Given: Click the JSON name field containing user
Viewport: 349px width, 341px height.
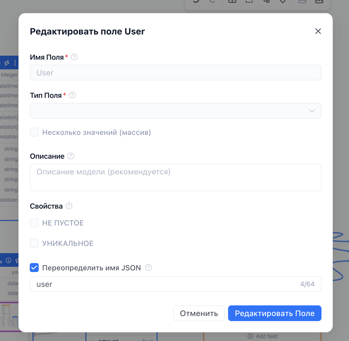Looking at the screenshot, I should coord(176,284).
